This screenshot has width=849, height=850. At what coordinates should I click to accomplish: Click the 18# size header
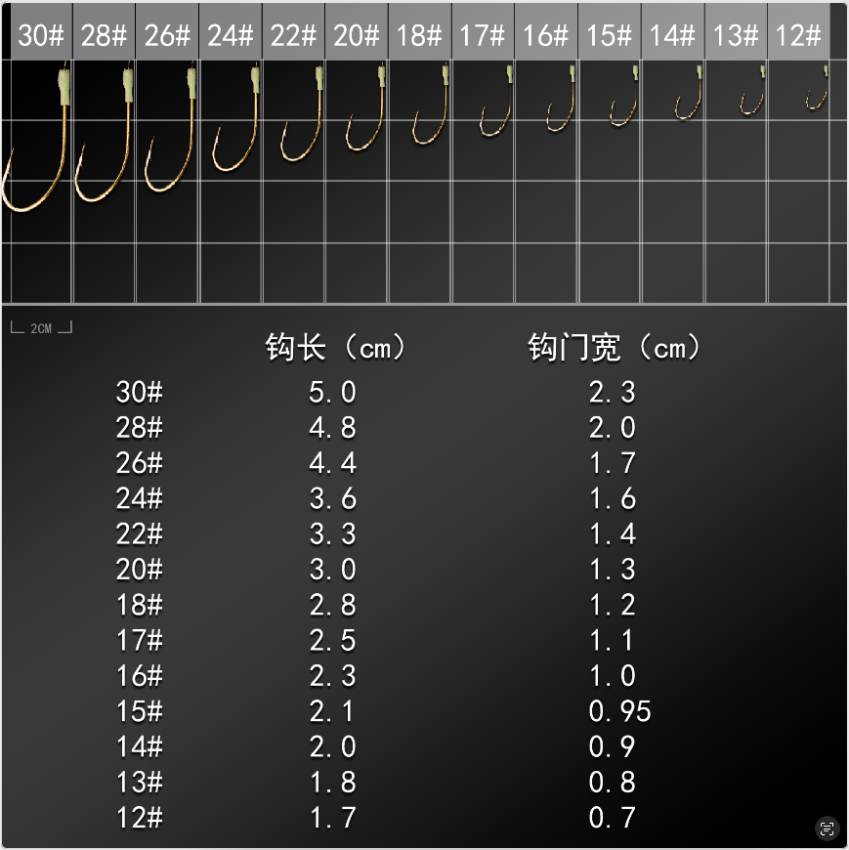419,36
